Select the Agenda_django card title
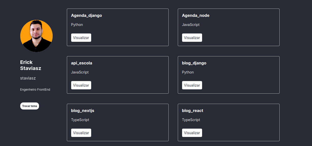The width and height of the screenshot is (312, 146). point(86,15)
